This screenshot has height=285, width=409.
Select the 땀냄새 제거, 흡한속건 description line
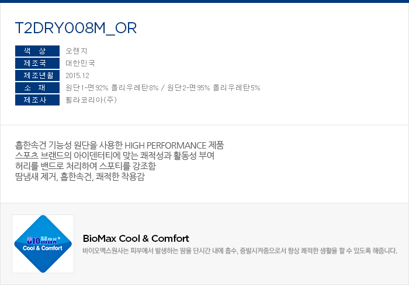[80, 177]
